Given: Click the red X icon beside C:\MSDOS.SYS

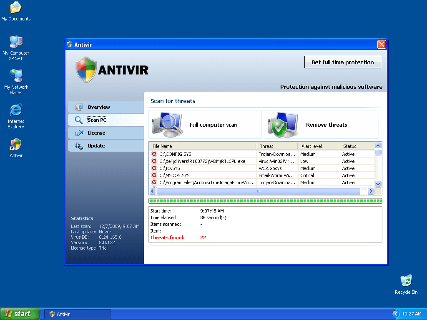Looking at the screenshot, I should tap(154, 175).
